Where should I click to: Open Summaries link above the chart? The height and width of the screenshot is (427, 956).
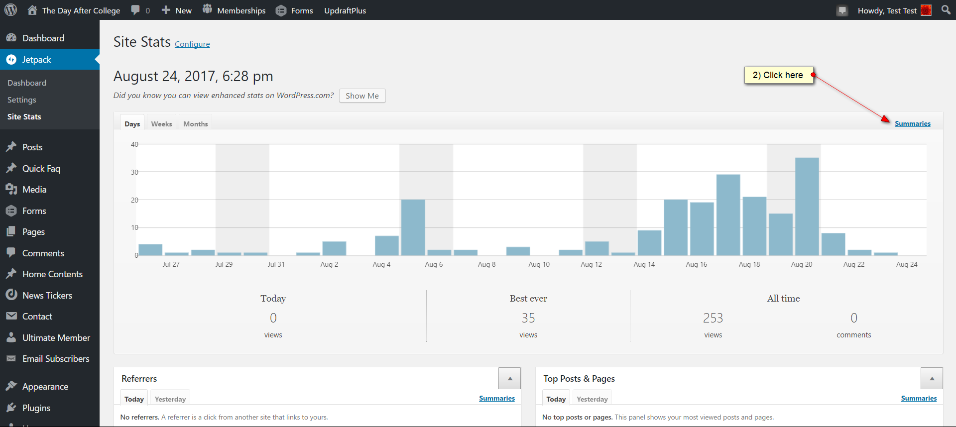[x=912, y=123]
